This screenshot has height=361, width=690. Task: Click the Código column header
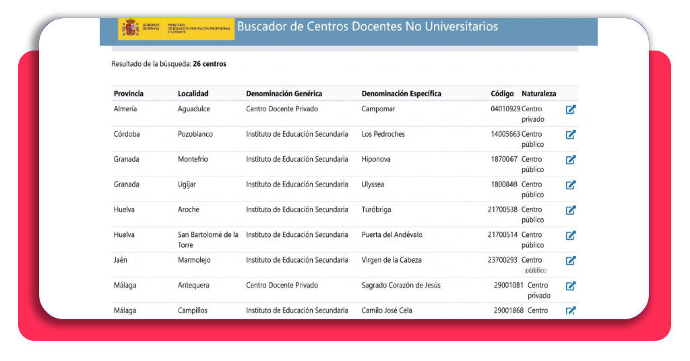point(502,94)
